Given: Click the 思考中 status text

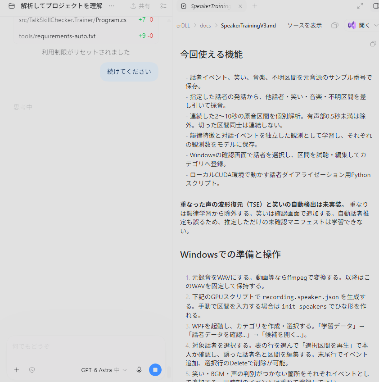Looking at the screenshot, I should click(23, 107).
